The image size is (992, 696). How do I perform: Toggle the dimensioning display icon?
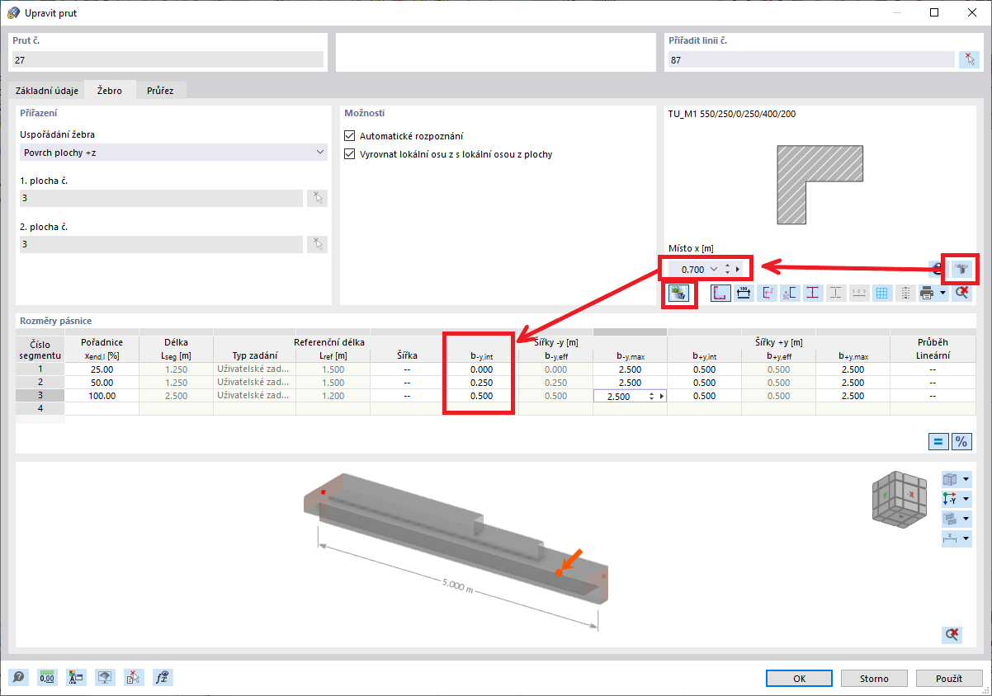click(x=744, y=293)
